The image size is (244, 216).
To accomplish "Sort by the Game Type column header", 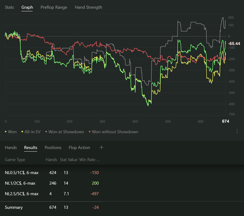I will click(x=15, y=160).
